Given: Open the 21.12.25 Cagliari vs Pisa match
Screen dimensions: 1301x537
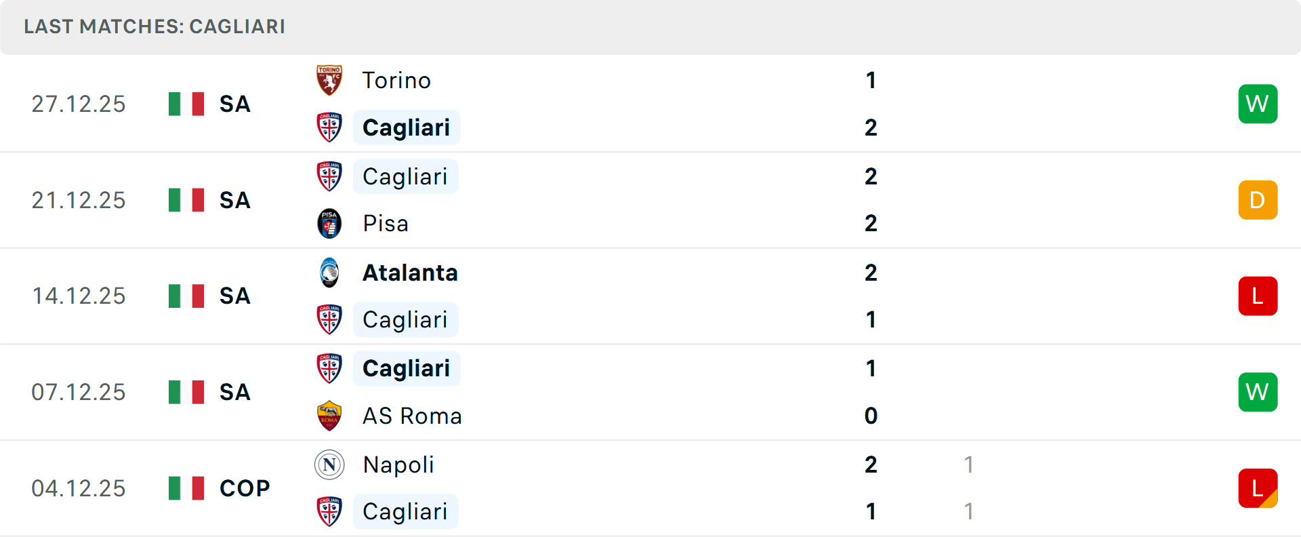Looking at the screenshot, I should pyautogui.click(x=610, y=200).
